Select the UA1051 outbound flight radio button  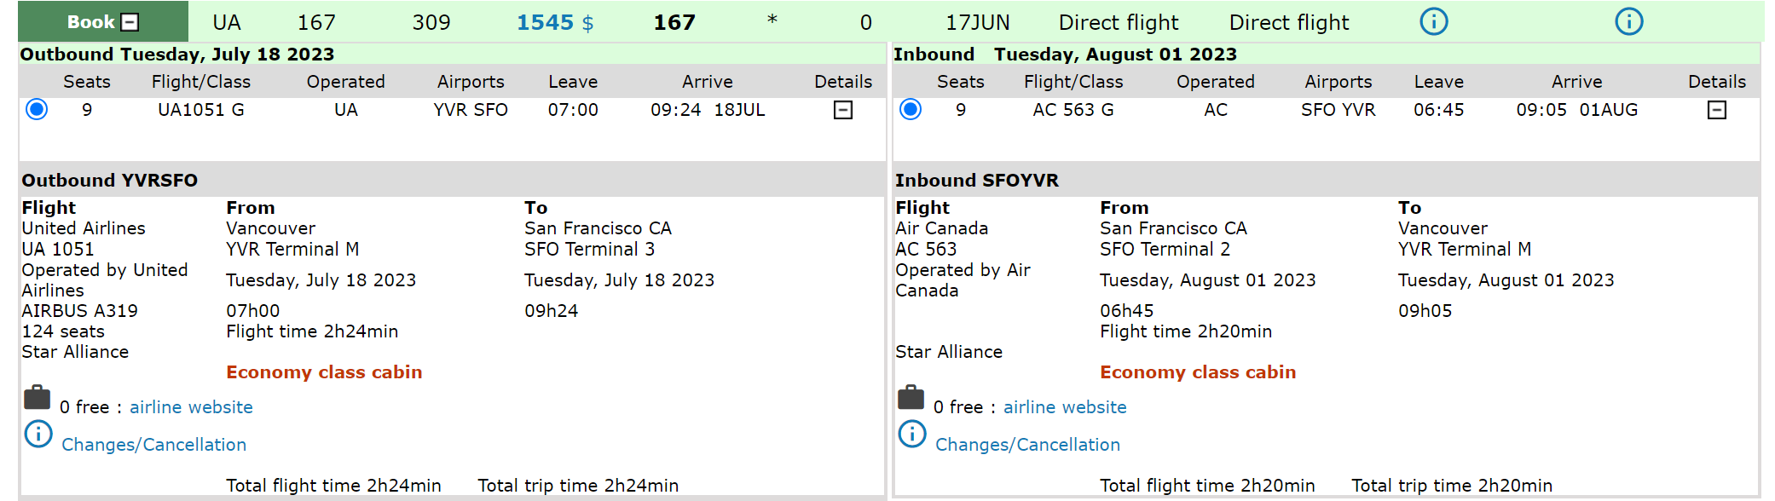tap(37, 109)
